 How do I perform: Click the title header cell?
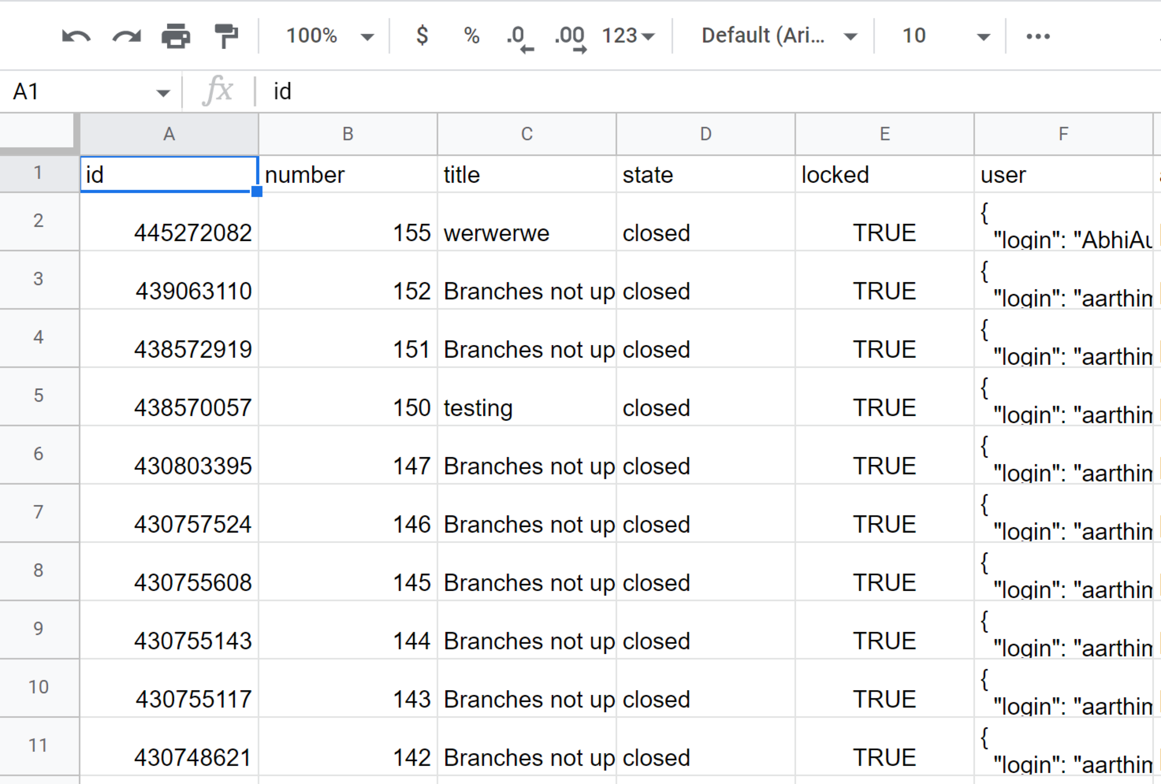(x=527, y=175)
